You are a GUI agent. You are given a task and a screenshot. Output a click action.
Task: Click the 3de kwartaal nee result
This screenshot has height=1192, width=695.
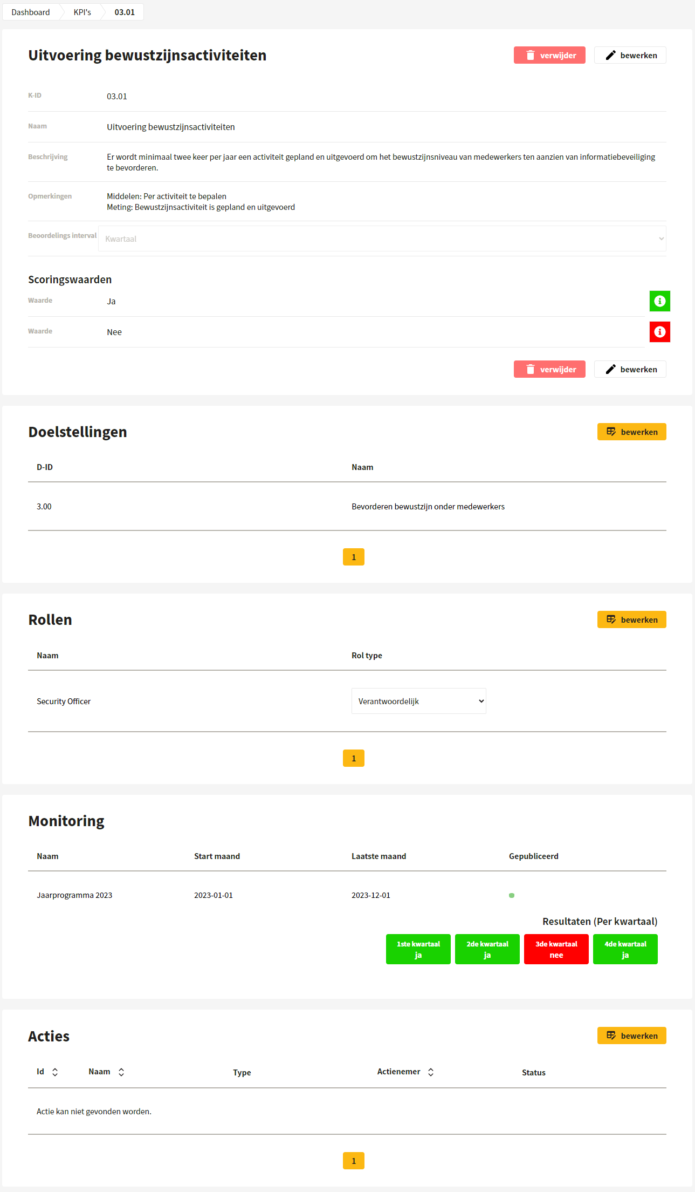tap(556, 949)
